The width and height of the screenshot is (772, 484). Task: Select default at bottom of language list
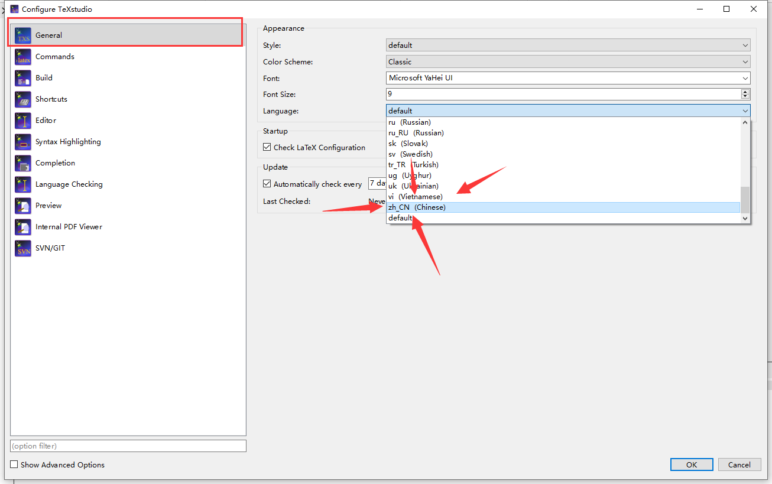coord(563,218)
